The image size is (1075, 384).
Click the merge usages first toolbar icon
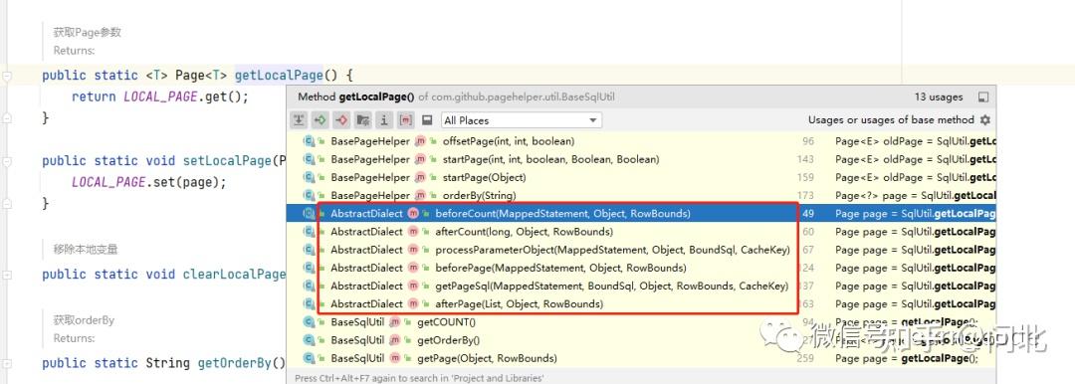coord(299,120)
